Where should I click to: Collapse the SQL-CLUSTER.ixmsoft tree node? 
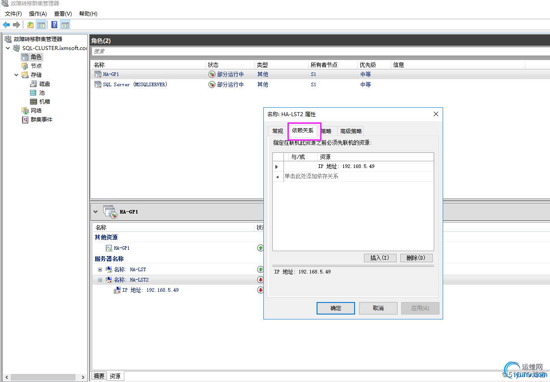tap(8, 48)
